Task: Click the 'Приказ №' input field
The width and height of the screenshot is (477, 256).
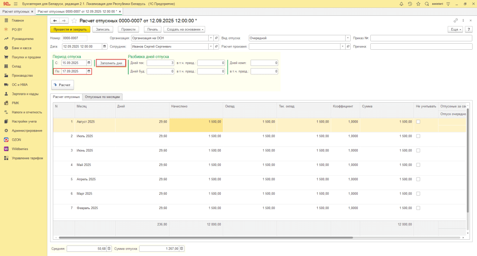Action: (421, 38)
